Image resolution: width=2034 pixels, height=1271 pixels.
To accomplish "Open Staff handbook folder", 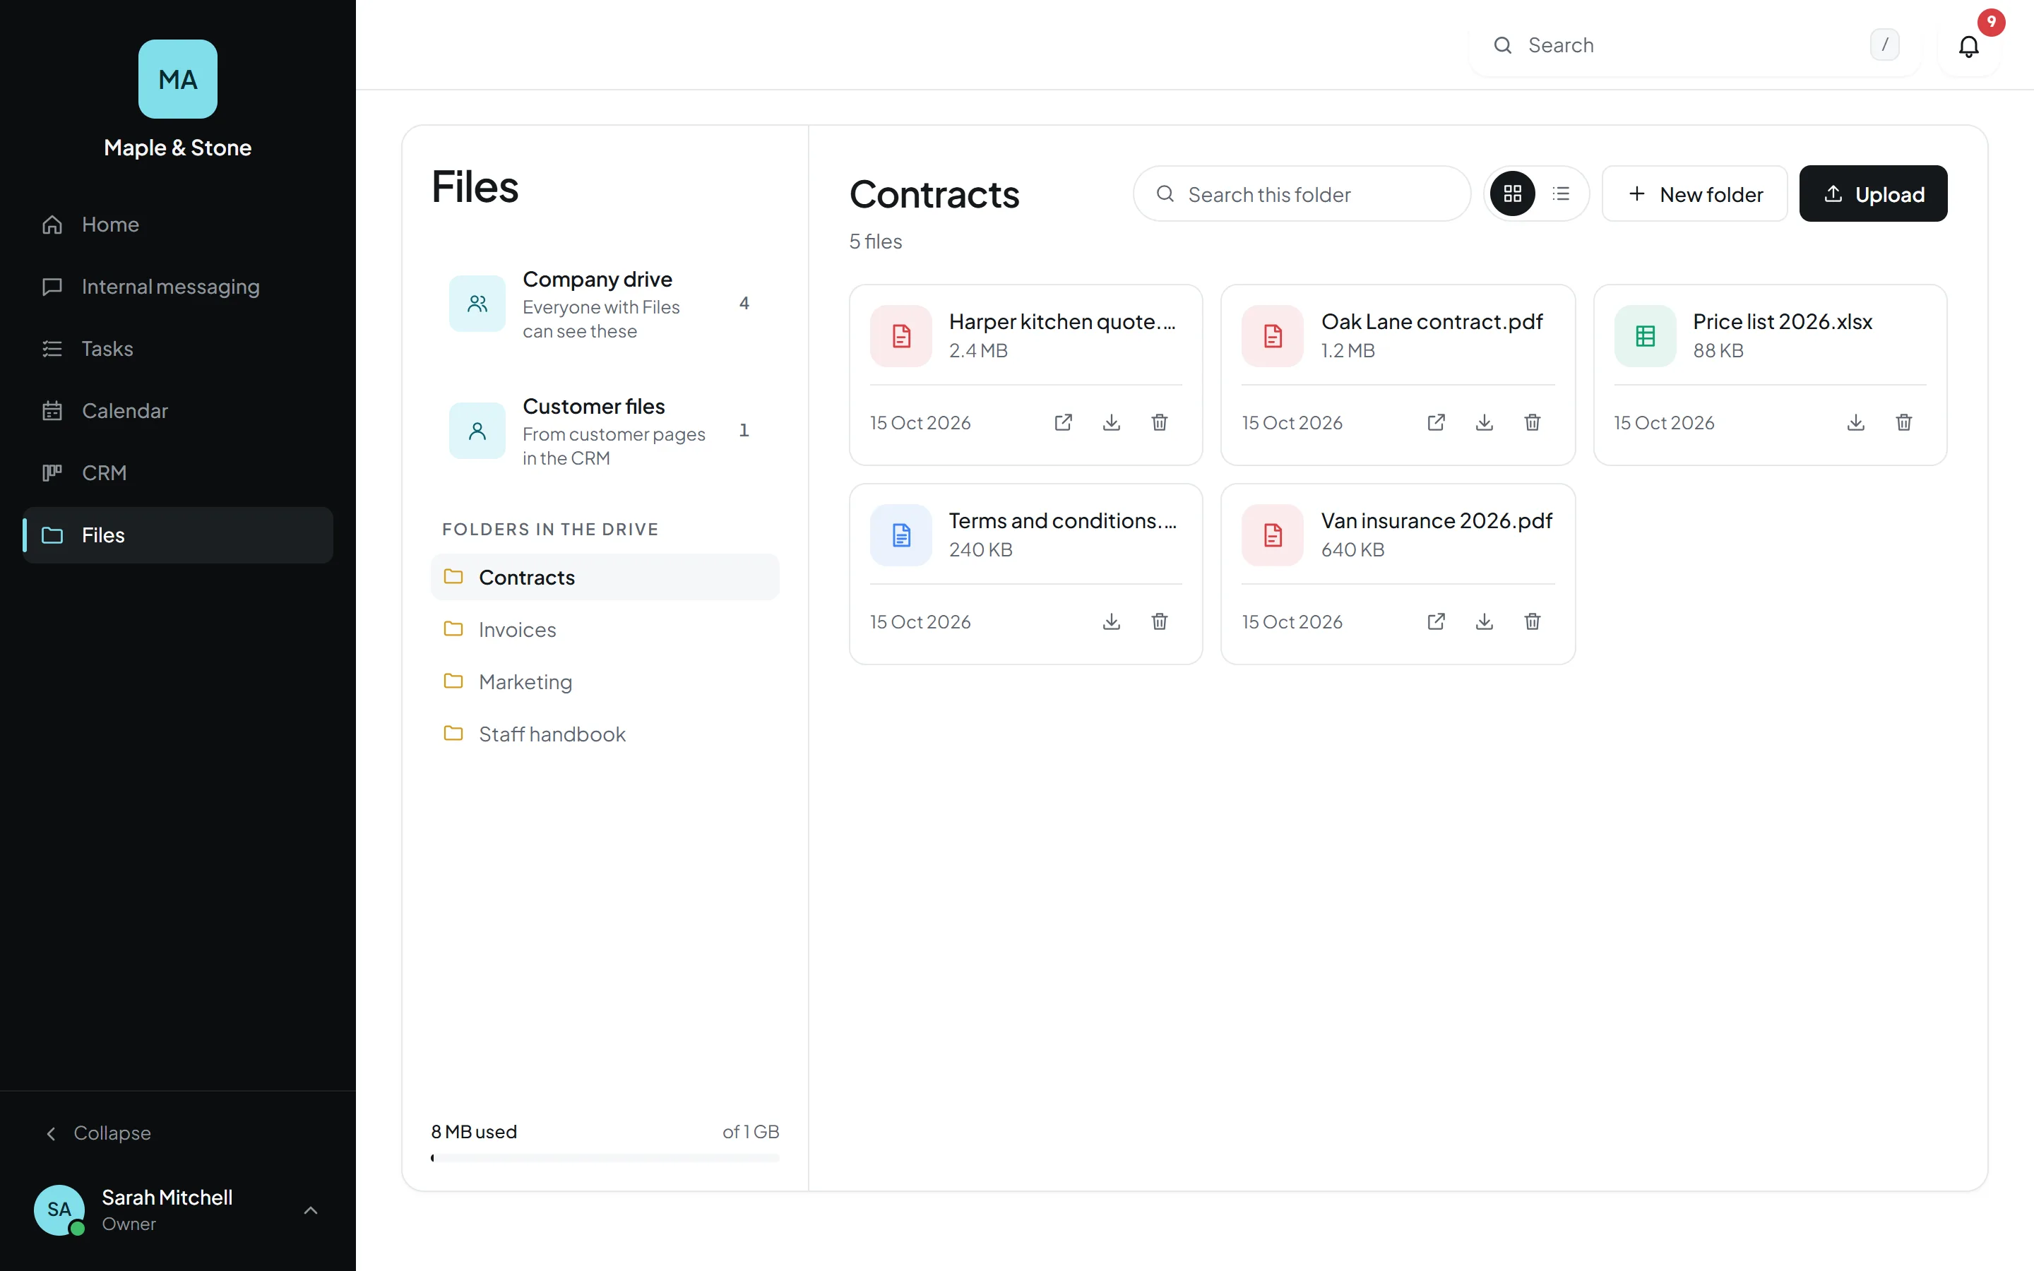I will (x=605, y=733).
